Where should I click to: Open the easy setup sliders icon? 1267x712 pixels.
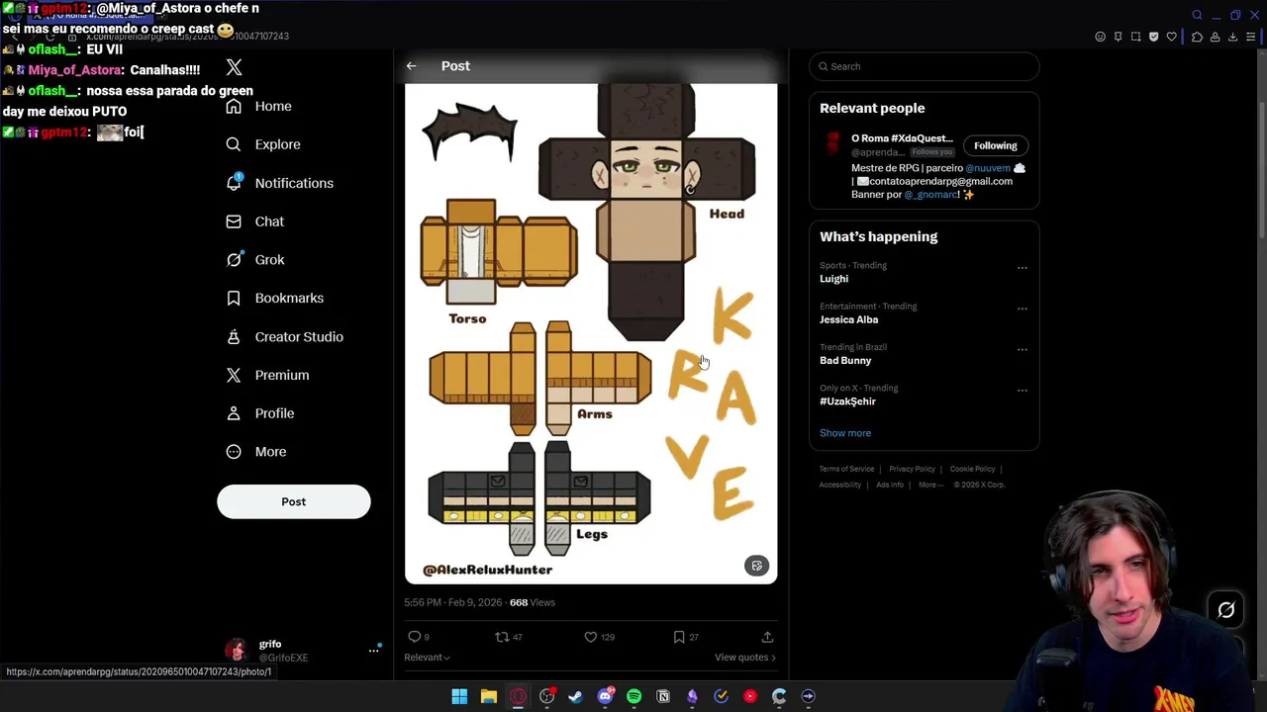tap(1252, 37)
